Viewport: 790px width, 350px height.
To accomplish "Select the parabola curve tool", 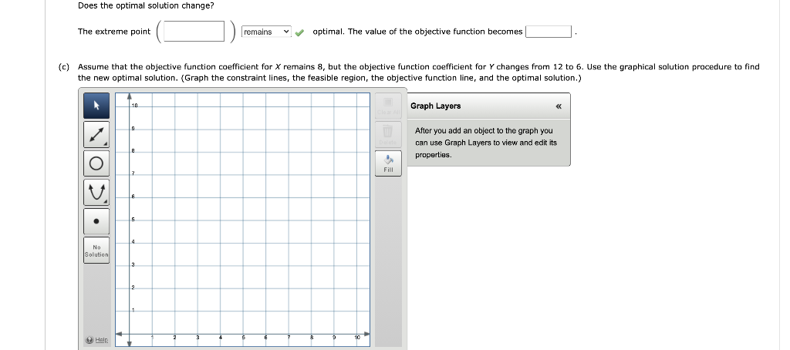I will point(96,193).
